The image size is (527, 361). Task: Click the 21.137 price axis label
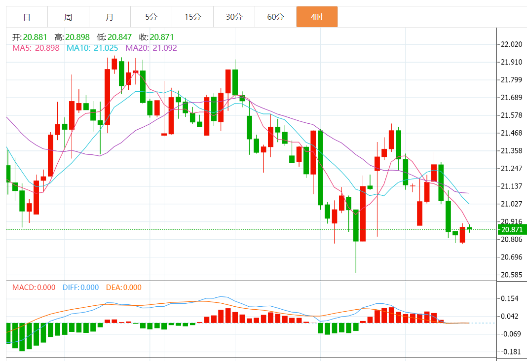click(512, 186)
